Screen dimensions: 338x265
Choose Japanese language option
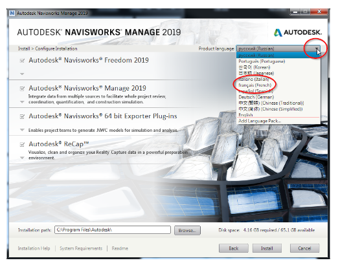coord(278,73)
